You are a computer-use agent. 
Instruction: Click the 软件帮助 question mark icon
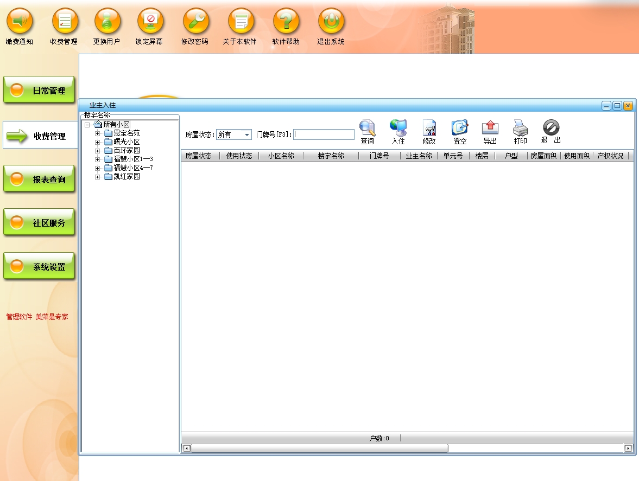[286, 22]
